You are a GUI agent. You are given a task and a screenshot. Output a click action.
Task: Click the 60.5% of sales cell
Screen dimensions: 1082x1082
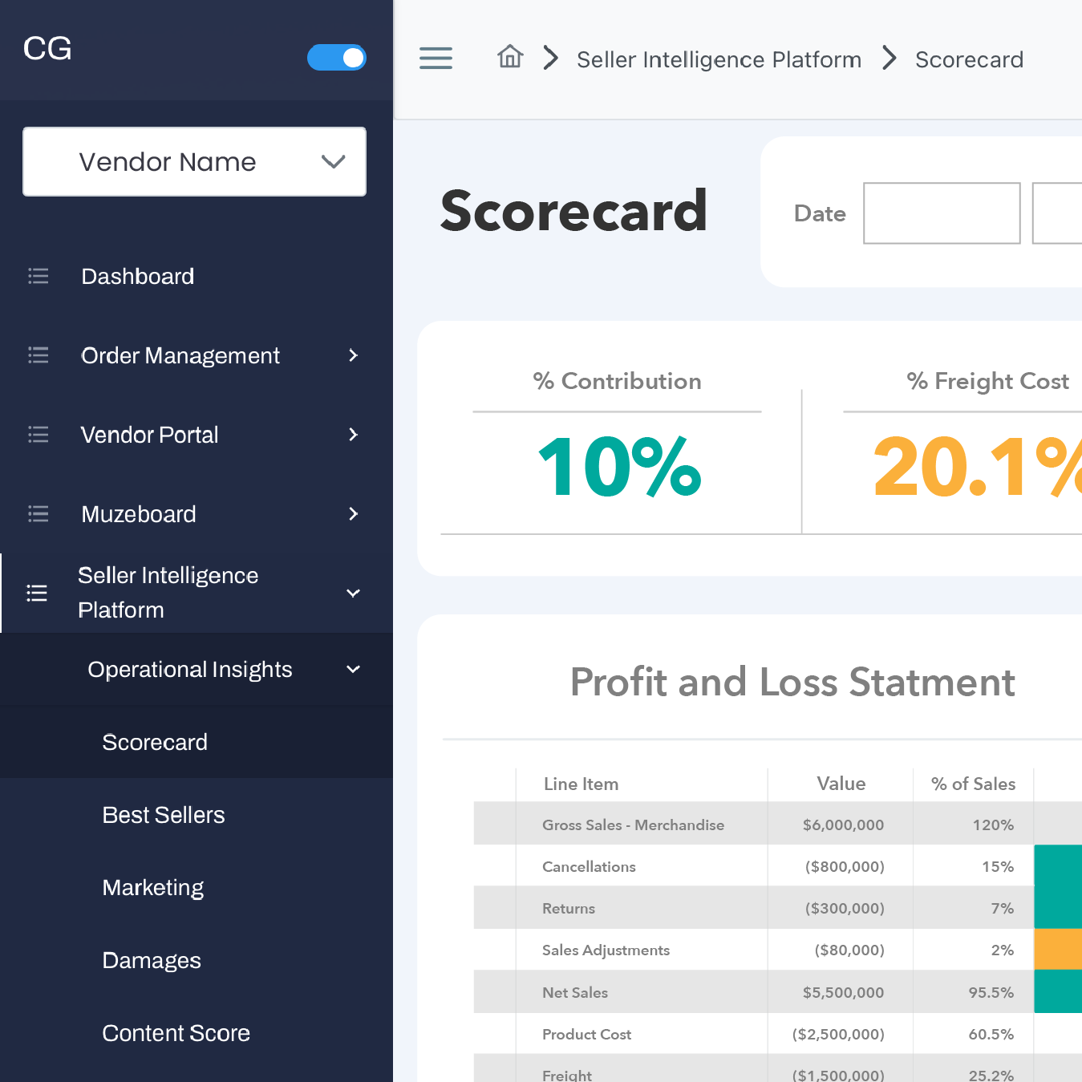(x=991, y=1034)
